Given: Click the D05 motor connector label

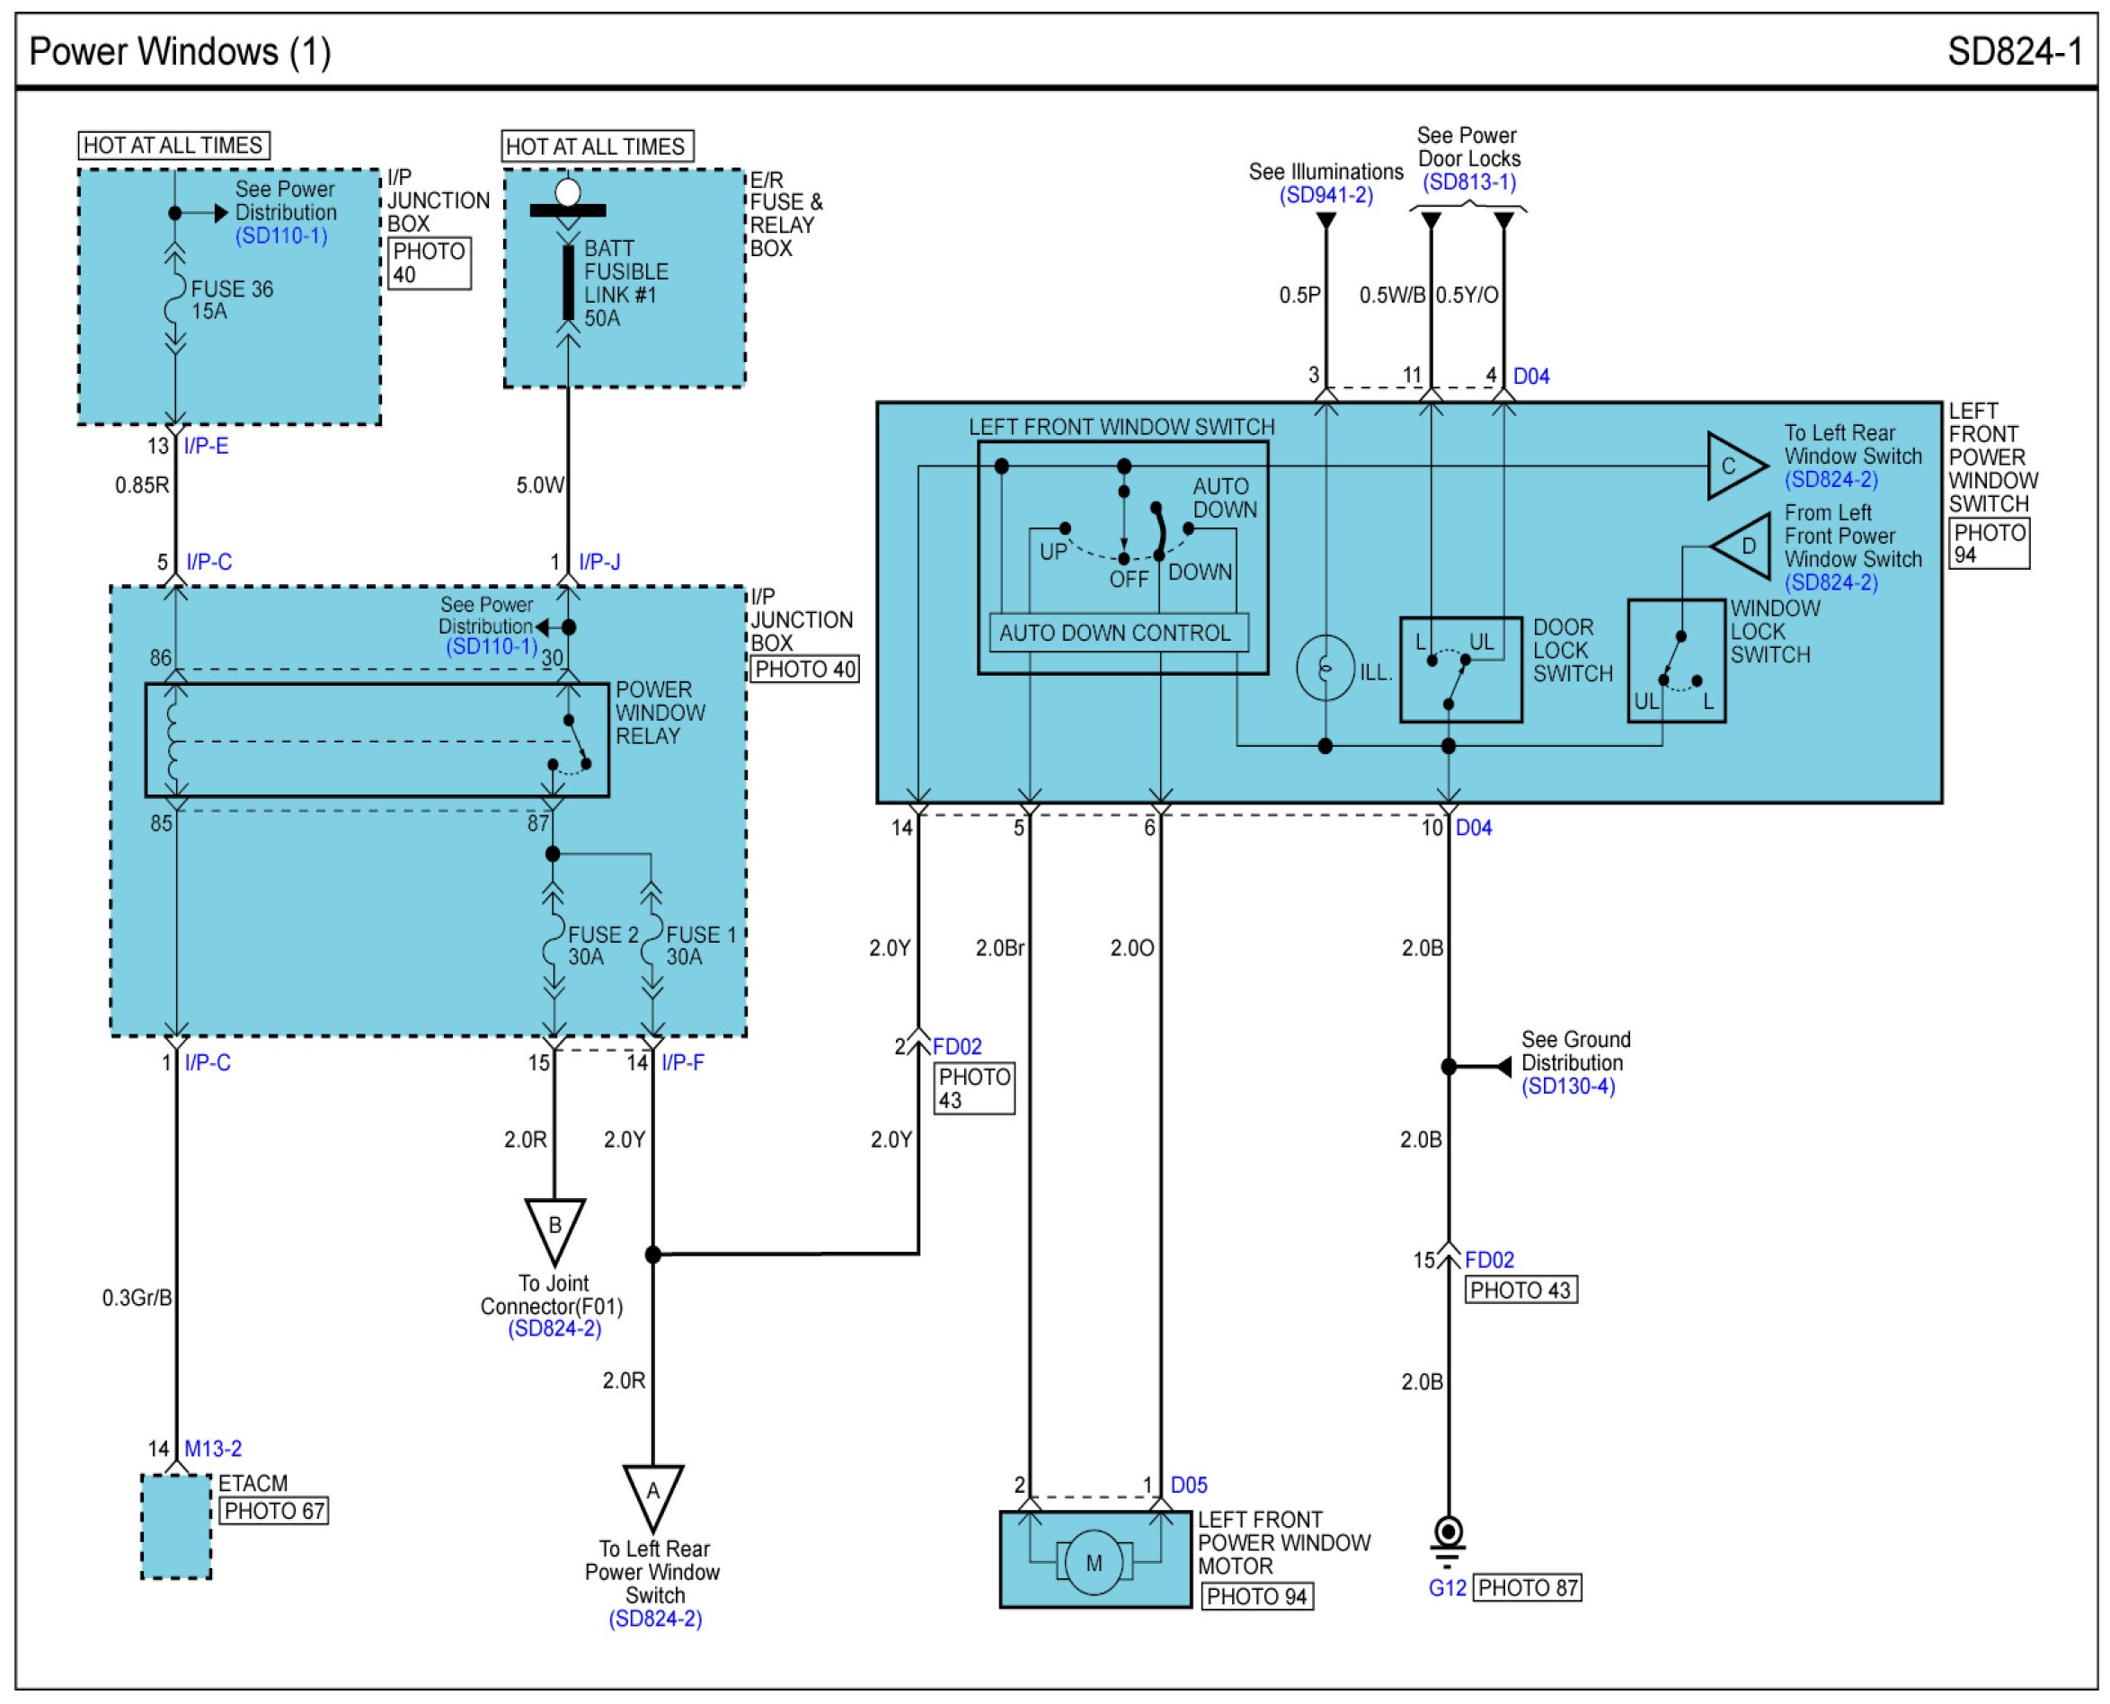Looking at the screenshot, I should [x=1189, y=1485].
